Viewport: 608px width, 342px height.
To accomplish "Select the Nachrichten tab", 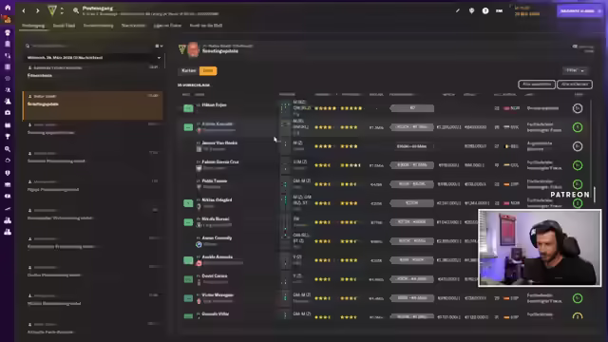I will [133, 26].
